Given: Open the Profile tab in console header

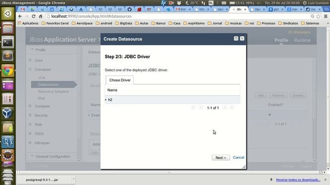Looking at the screenshot, I should tap(281, 40).
